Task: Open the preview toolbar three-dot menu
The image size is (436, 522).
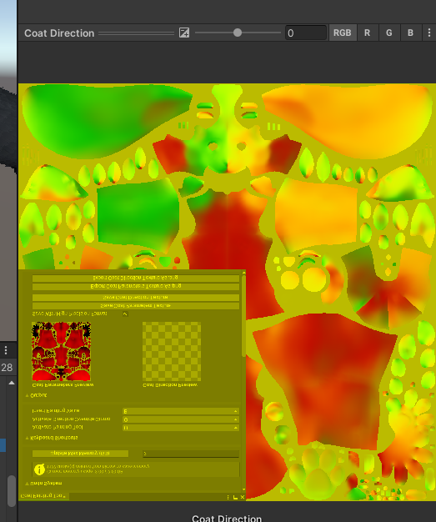Action: (429, 33)
